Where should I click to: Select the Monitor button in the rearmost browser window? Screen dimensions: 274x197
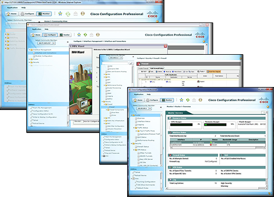[44, 14]
